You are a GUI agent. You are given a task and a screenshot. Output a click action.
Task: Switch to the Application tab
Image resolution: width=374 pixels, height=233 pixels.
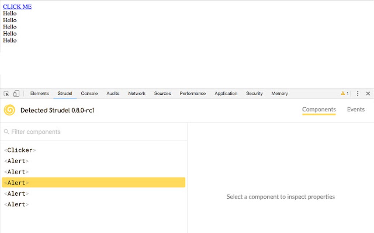pos(226,93)
